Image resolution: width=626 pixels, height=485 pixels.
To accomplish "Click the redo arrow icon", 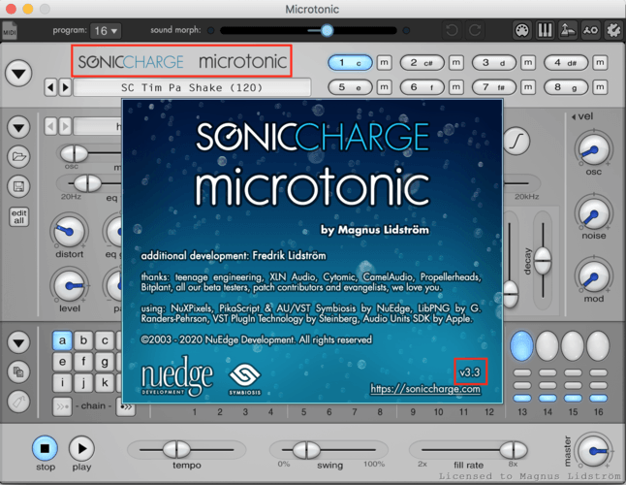I will click(x=475, y=30).
